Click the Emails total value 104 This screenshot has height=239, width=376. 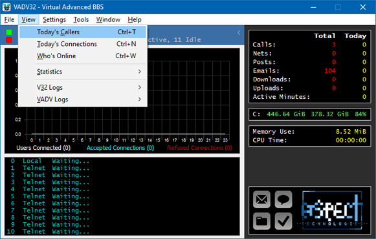tap(329, 70)
